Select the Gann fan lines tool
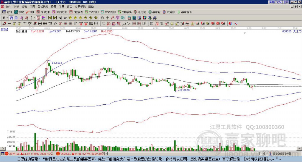 click(109, 24)
